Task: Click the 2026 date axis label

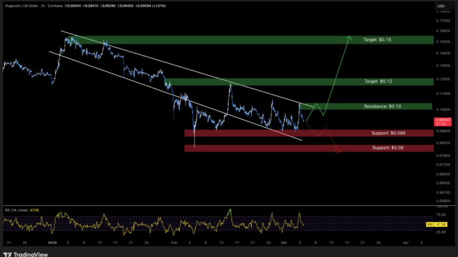Action: 52,243
